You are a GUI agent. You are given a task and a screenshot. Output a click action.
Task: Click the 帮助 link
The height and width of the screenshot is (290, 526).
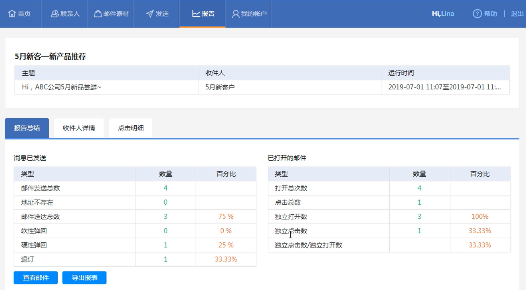[x=490, y=14]
